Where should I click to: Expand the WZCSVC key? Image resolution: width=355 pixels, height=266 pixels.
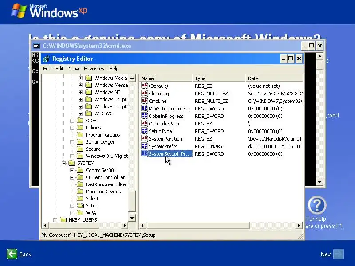pyautogui.click(x=80, y=114)
